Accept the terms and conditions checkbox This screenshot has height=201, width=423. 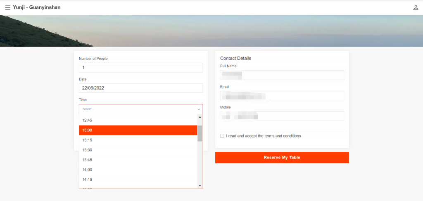coord(222,136)
